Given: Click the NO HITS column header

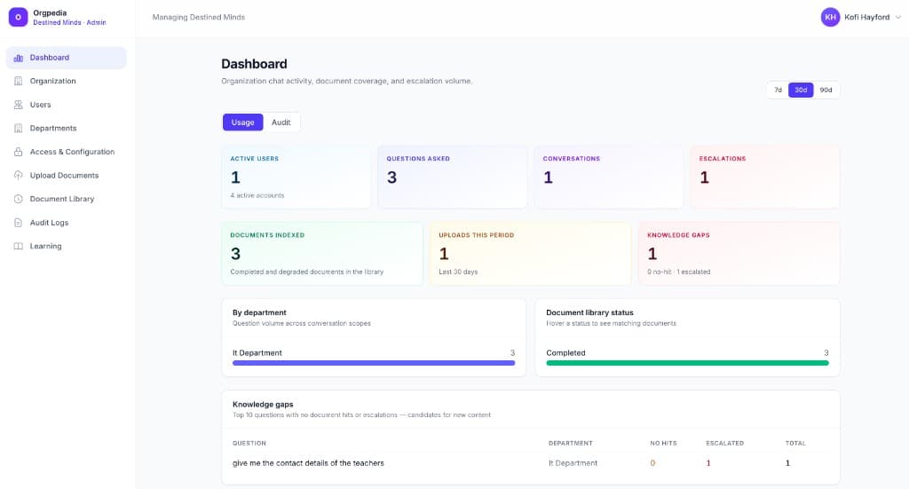Looking at the screenshot, I should coord(663,443).
